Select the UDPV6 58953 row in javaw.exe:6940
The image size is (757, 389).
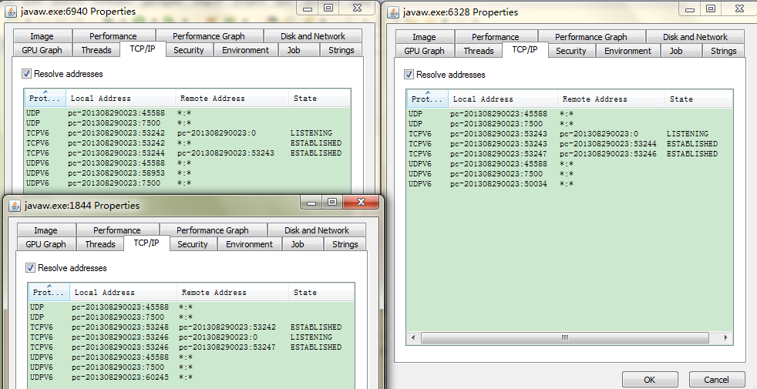pos(188,173)
